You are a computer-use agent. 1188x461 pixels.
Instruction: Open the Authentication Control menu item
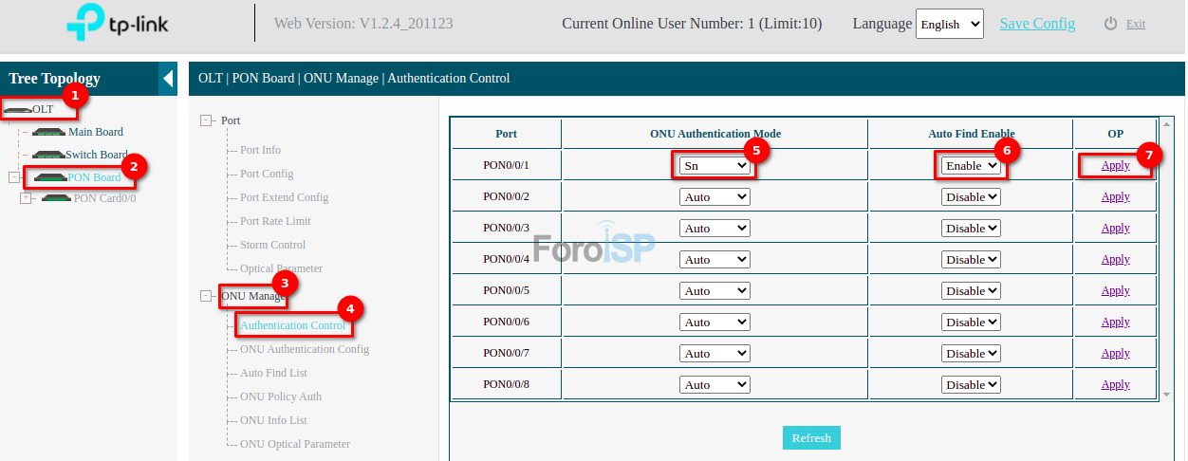click(x=292, y=325)
